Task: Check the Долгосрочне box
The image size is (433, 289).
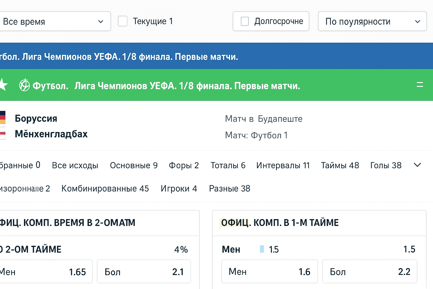Action: coord(244,21)
